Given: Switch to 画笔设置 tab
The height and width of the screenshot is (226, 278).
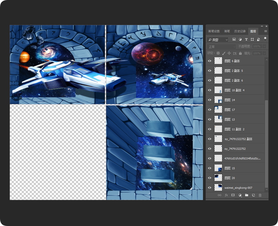Looking at the screenshot, I should pyautogui.click(x=214, y=31).
